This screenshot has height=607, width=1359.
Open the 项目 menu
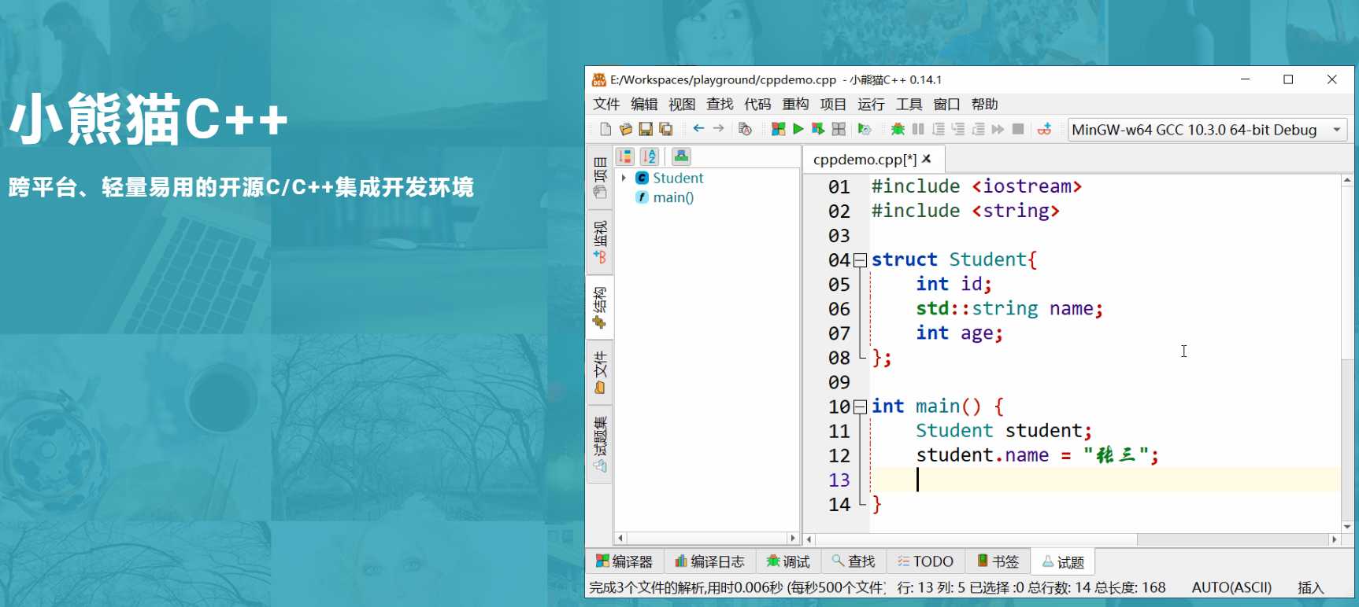click(833, 104)
